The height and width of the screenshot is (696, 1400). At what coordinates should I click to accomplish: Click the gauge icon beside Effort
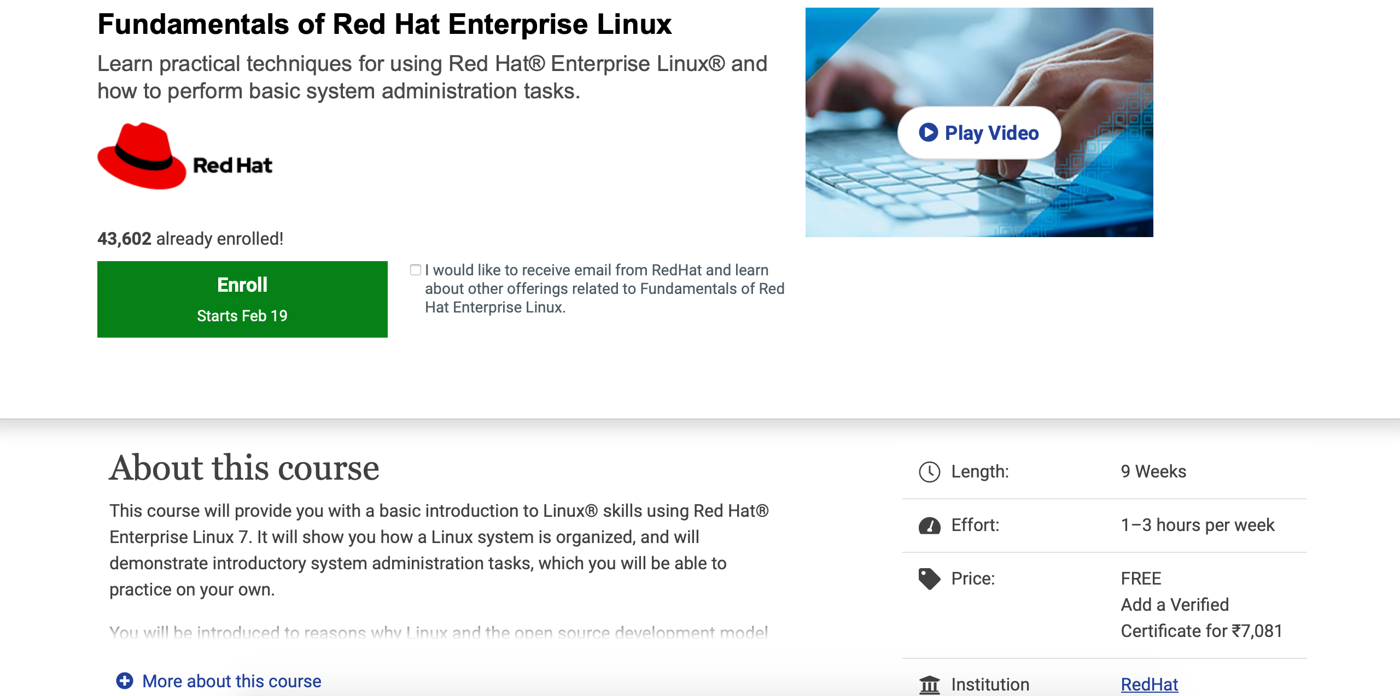[x=929, y=526]
